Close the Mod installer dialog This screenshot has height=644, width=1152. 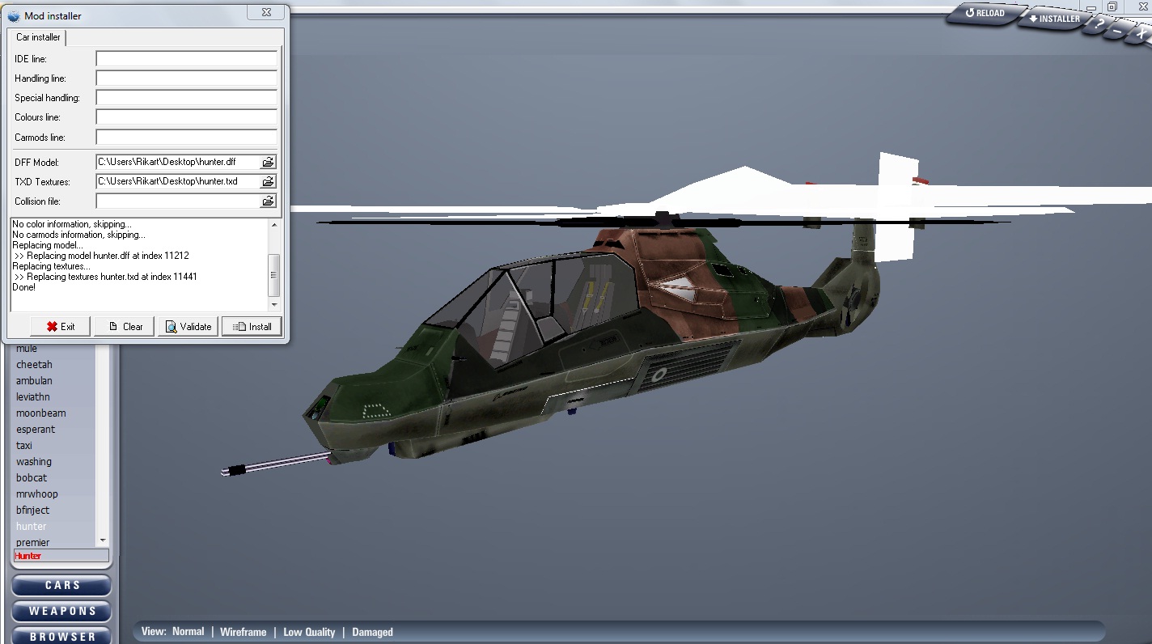point(266,12)
